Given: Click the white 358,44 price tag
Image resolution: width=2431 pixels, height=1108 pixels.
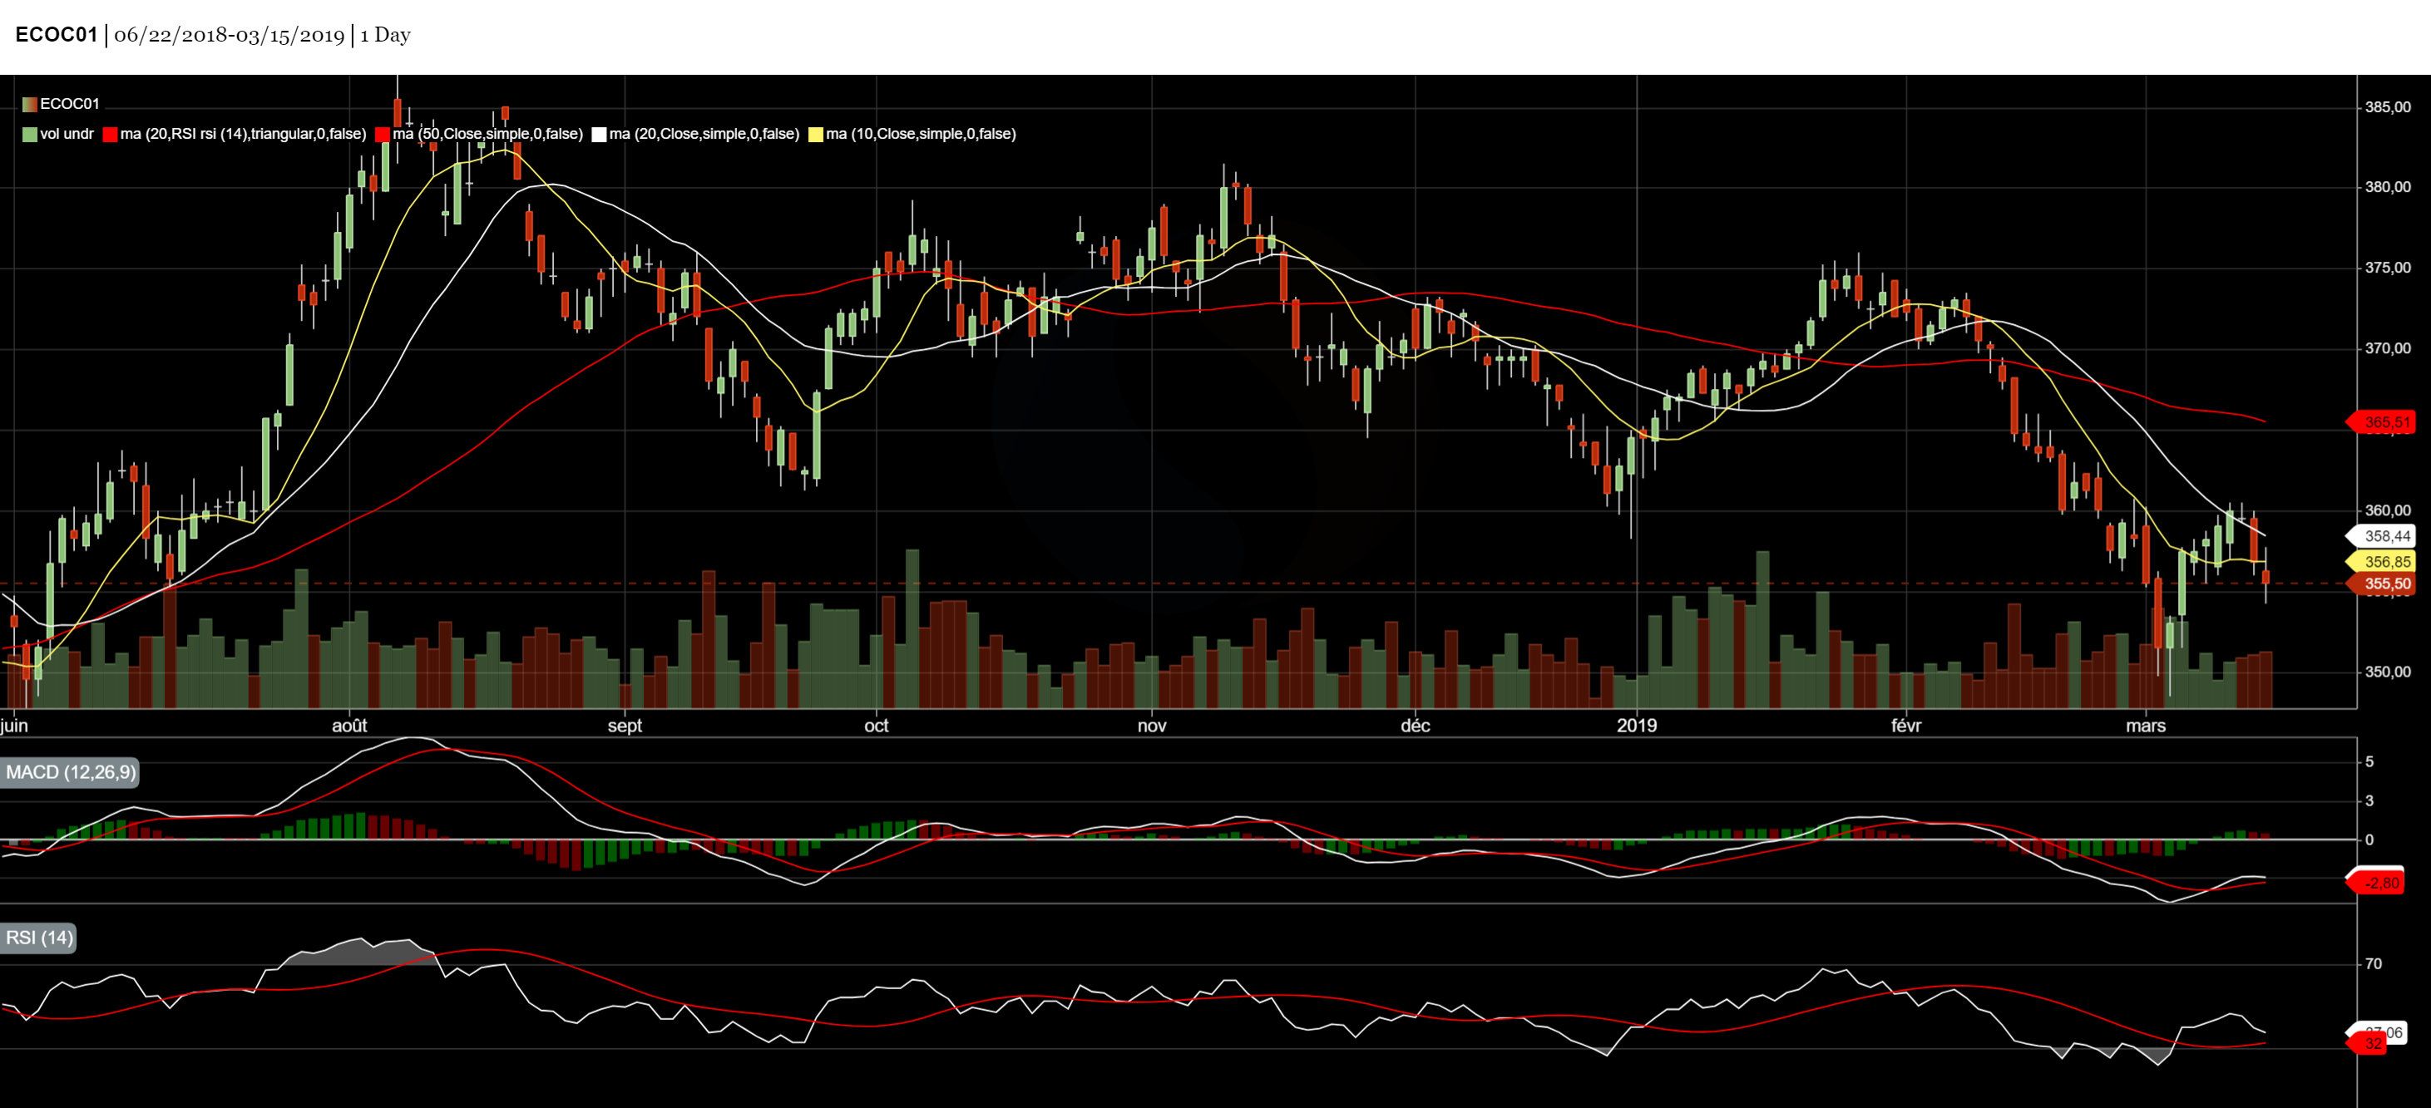Looking at the screenshot, I should tap(2381, 537).
